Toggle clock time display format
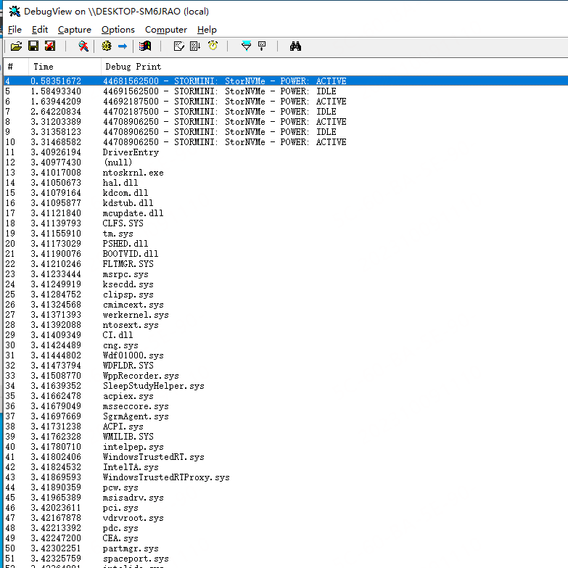Image resolution: width=568 pixels, height=568 pixels. [213, 46]
